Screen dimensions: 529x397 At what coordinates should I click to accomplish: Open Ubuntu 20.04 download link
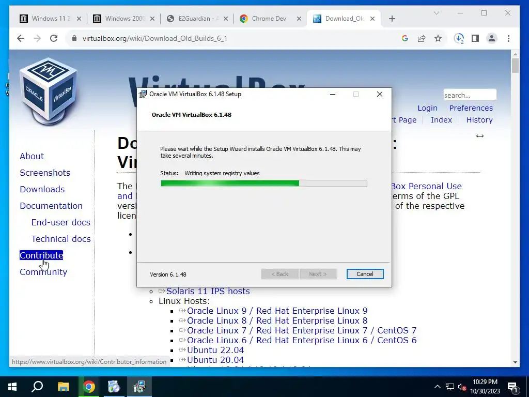[x=215, y=360]
